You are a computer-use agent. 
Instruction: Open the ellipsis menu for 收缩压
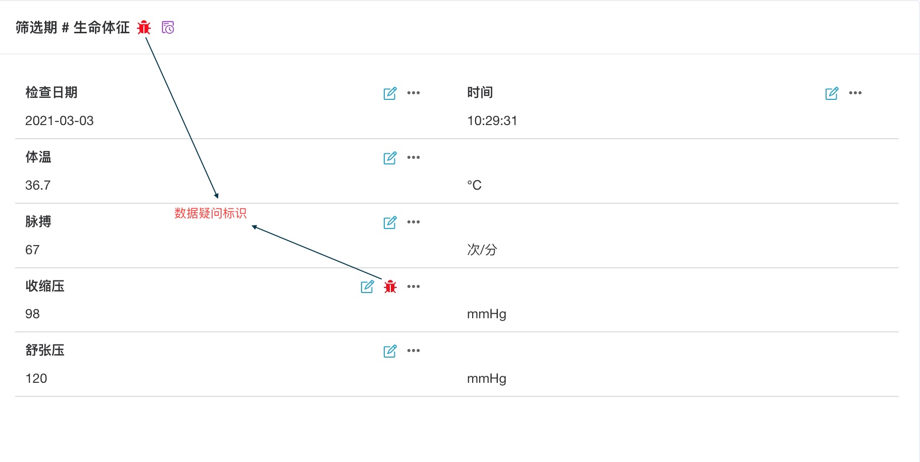point(414,286)
